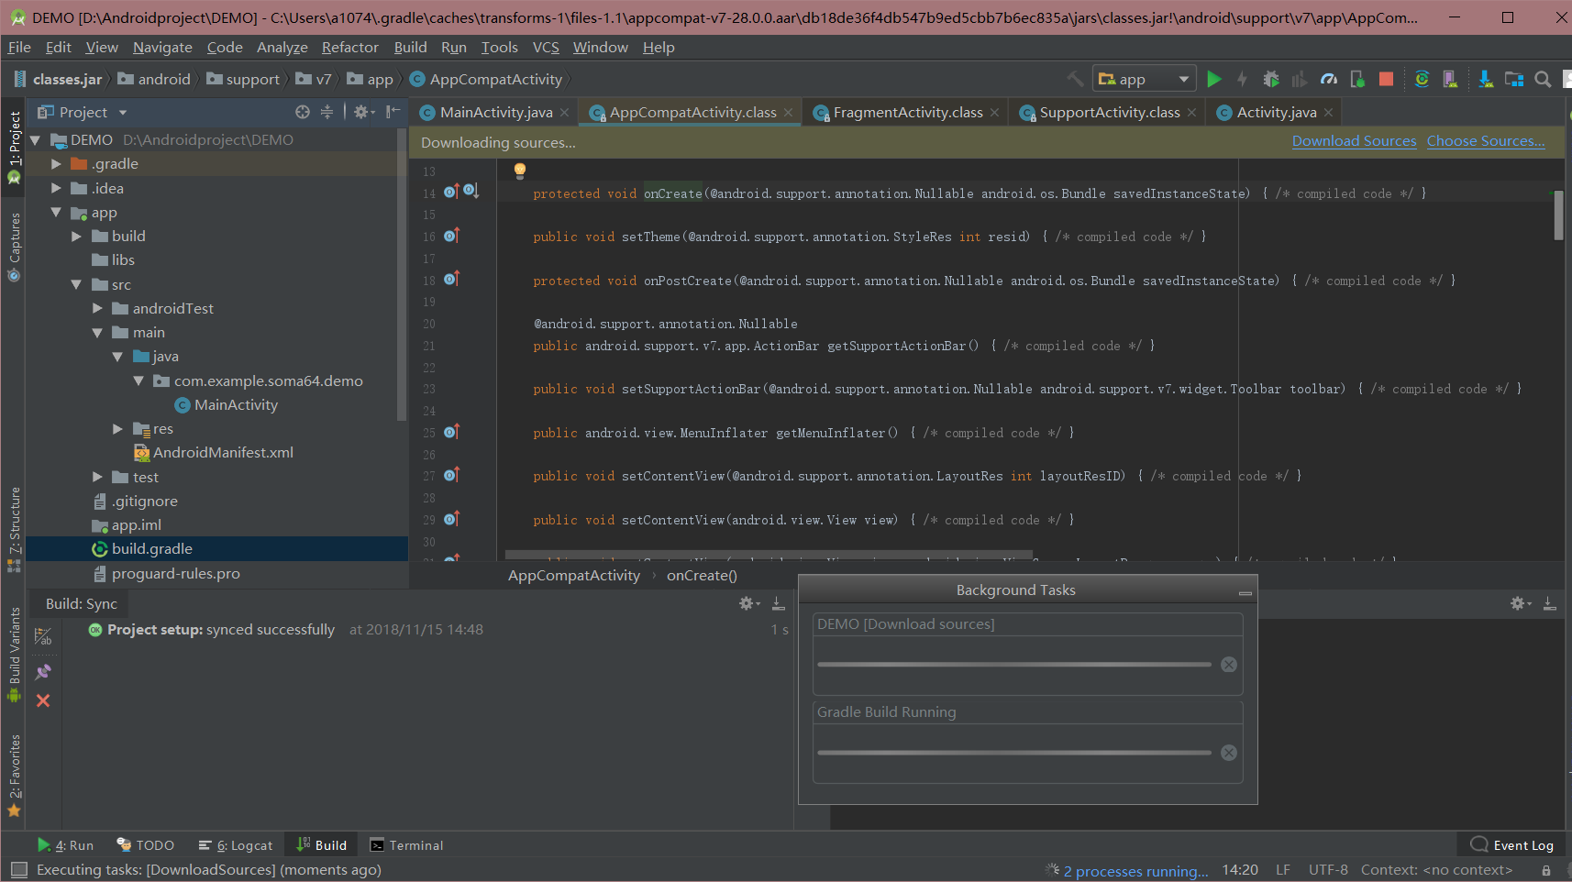Open the Project panel gear settings dropdown
Screen dimensions: 1572x882
[x=364, y=112]
